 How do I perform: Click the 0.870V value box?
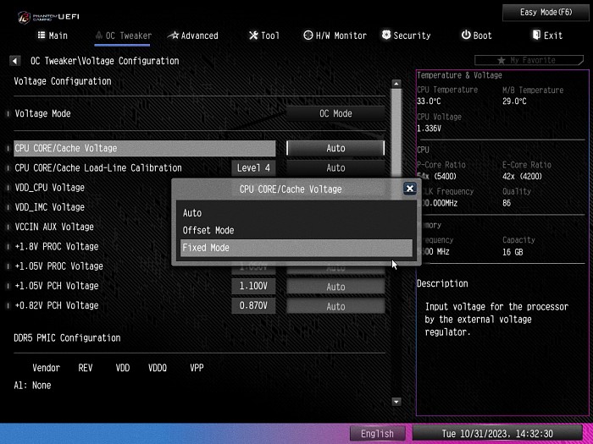pyautogui.click(x=253, y=305)
